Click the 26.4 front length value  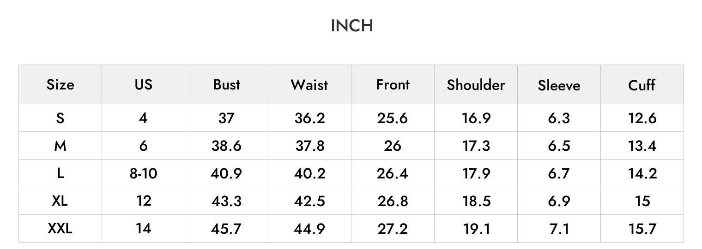tap(393, 173)
